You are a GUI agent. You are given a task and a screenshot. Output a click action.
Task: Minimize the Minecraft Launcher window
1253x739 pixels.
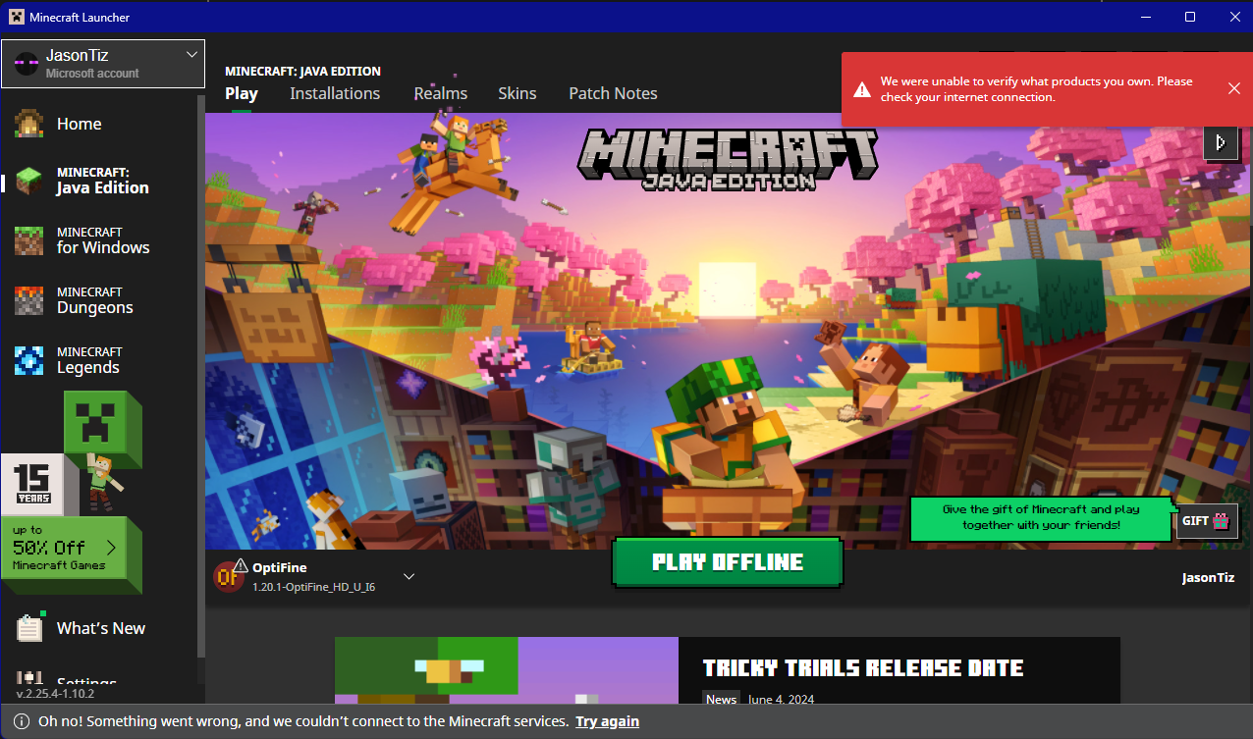click(x=1145, y=17)
